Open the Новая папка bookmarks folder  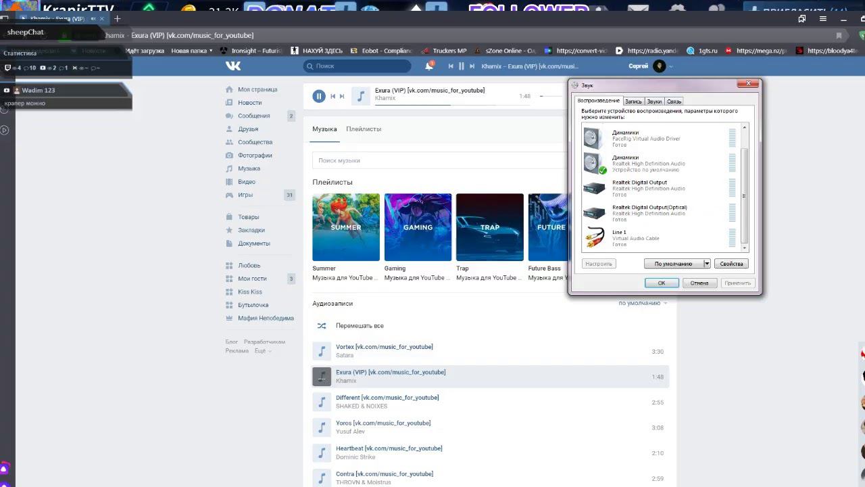pyautogui.click(x=191, y=51)
